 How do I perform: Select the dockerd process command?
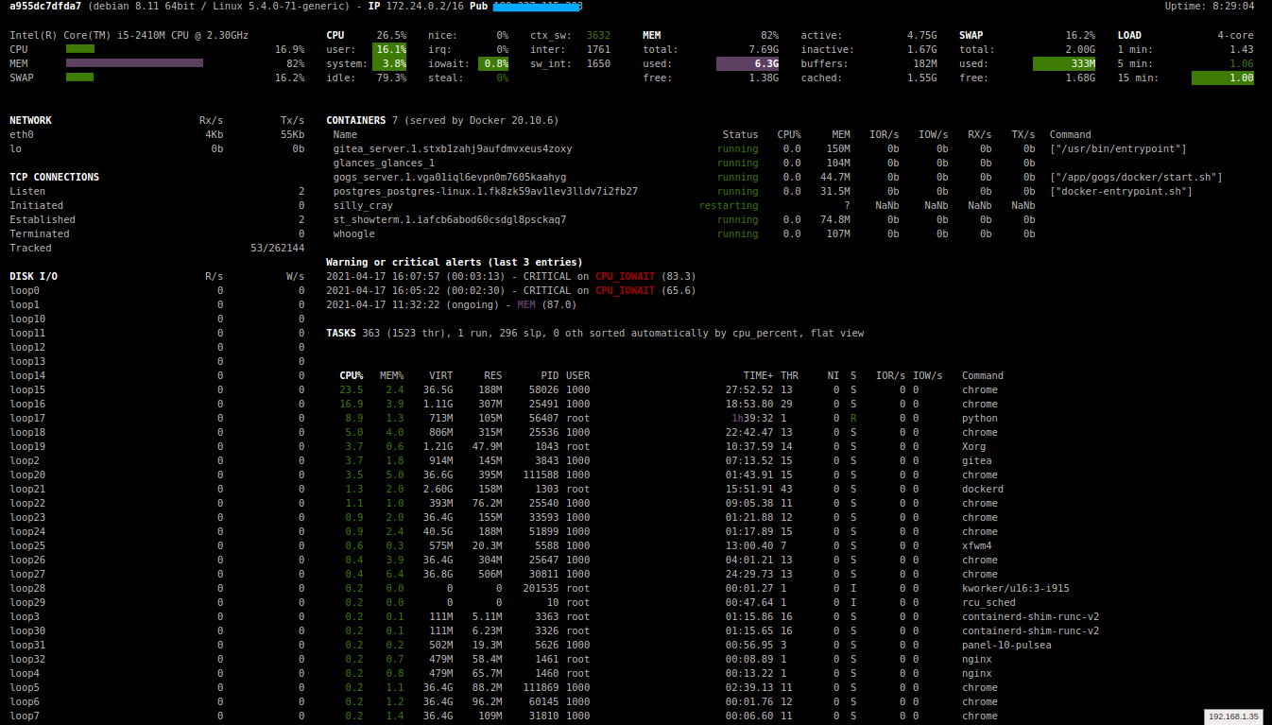[x=983, y=489]
